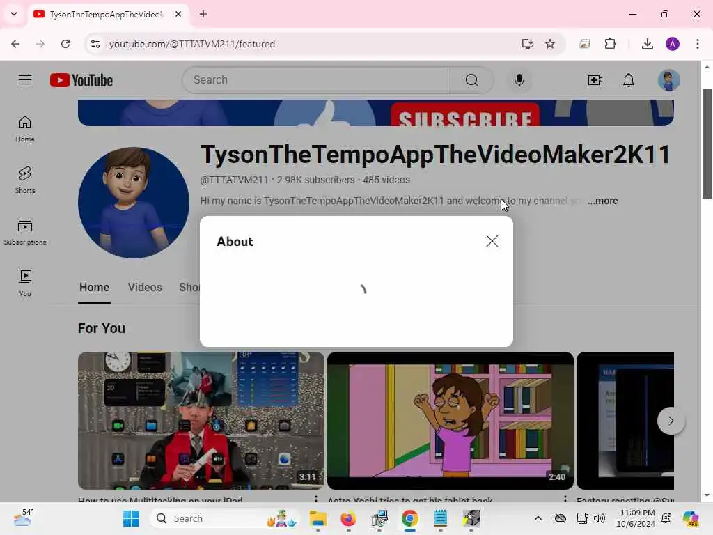
Task: View site information icon in address bar
Action: pos(95,44)
